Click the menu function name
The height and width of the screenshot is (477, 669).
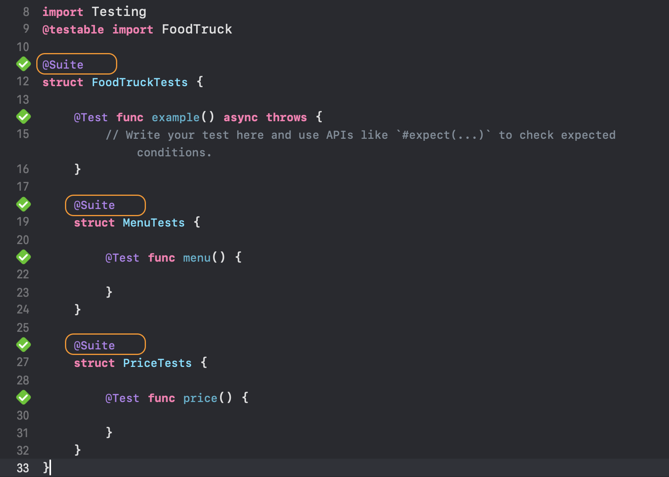pyautogui.click(x=197, y=258)
